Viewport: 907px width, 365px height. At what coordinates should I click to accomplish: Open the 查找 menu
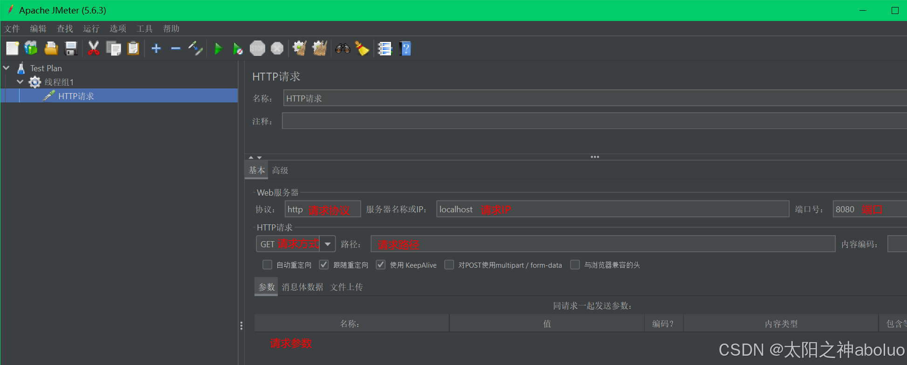(65, 28)
